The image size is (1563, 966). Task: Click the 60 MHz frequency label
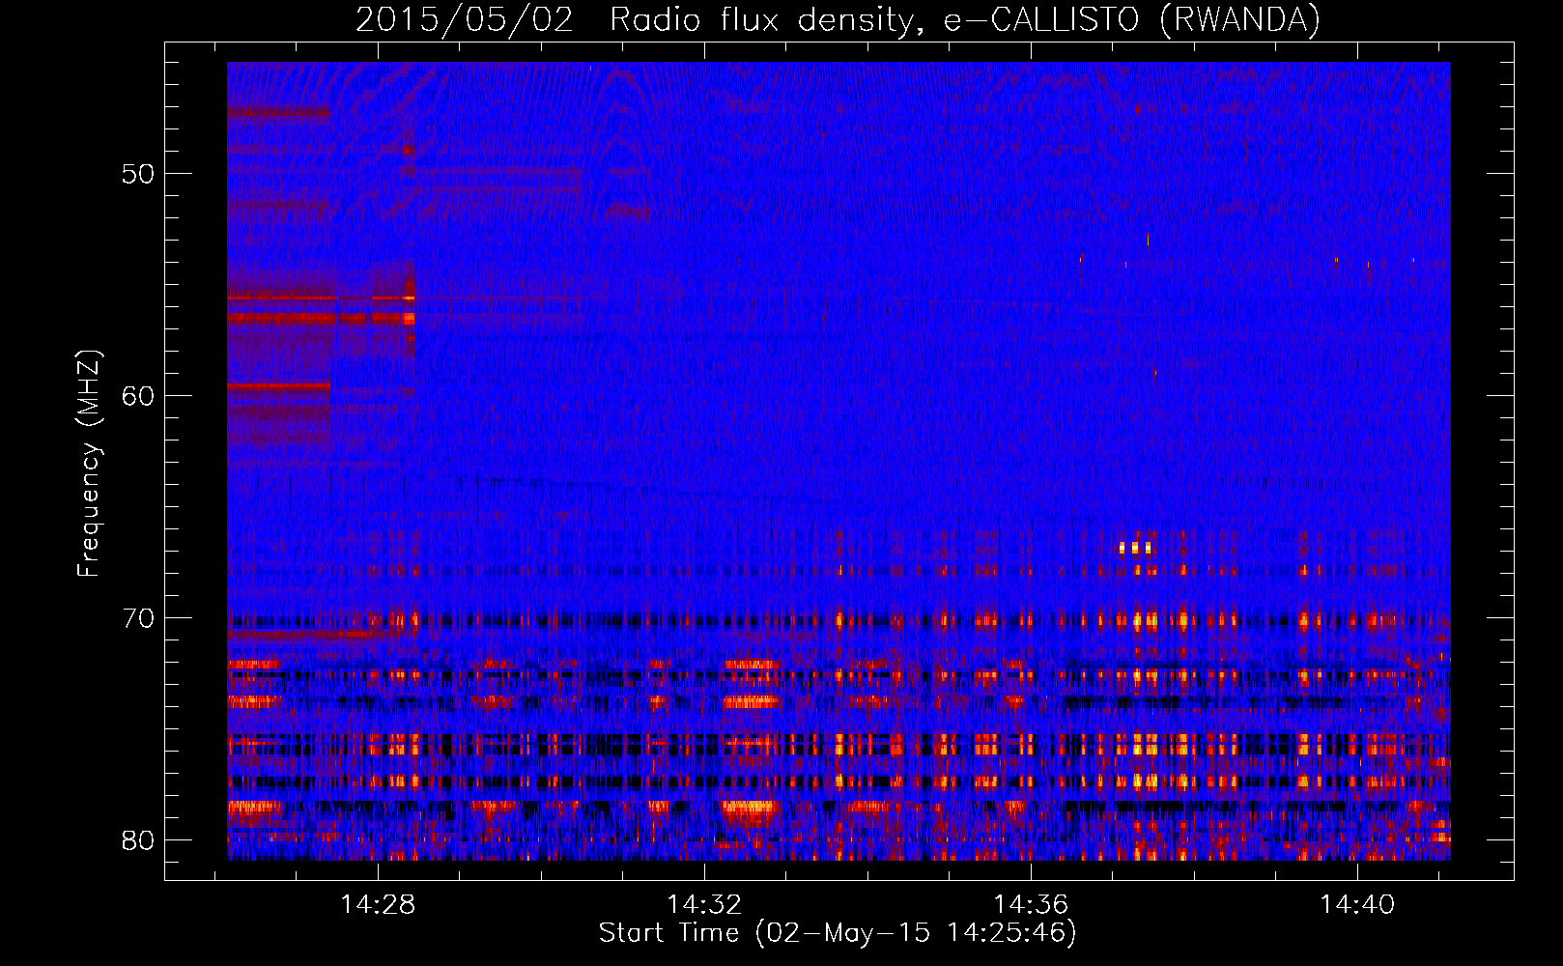point(138,396)
